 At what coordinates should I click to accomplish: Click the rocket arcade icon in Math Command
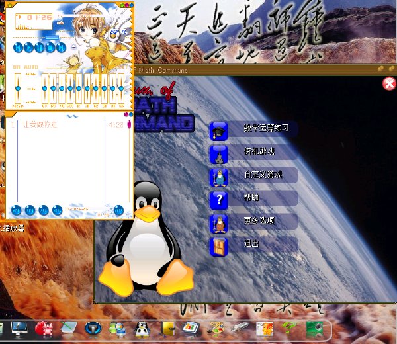point(219,154)
